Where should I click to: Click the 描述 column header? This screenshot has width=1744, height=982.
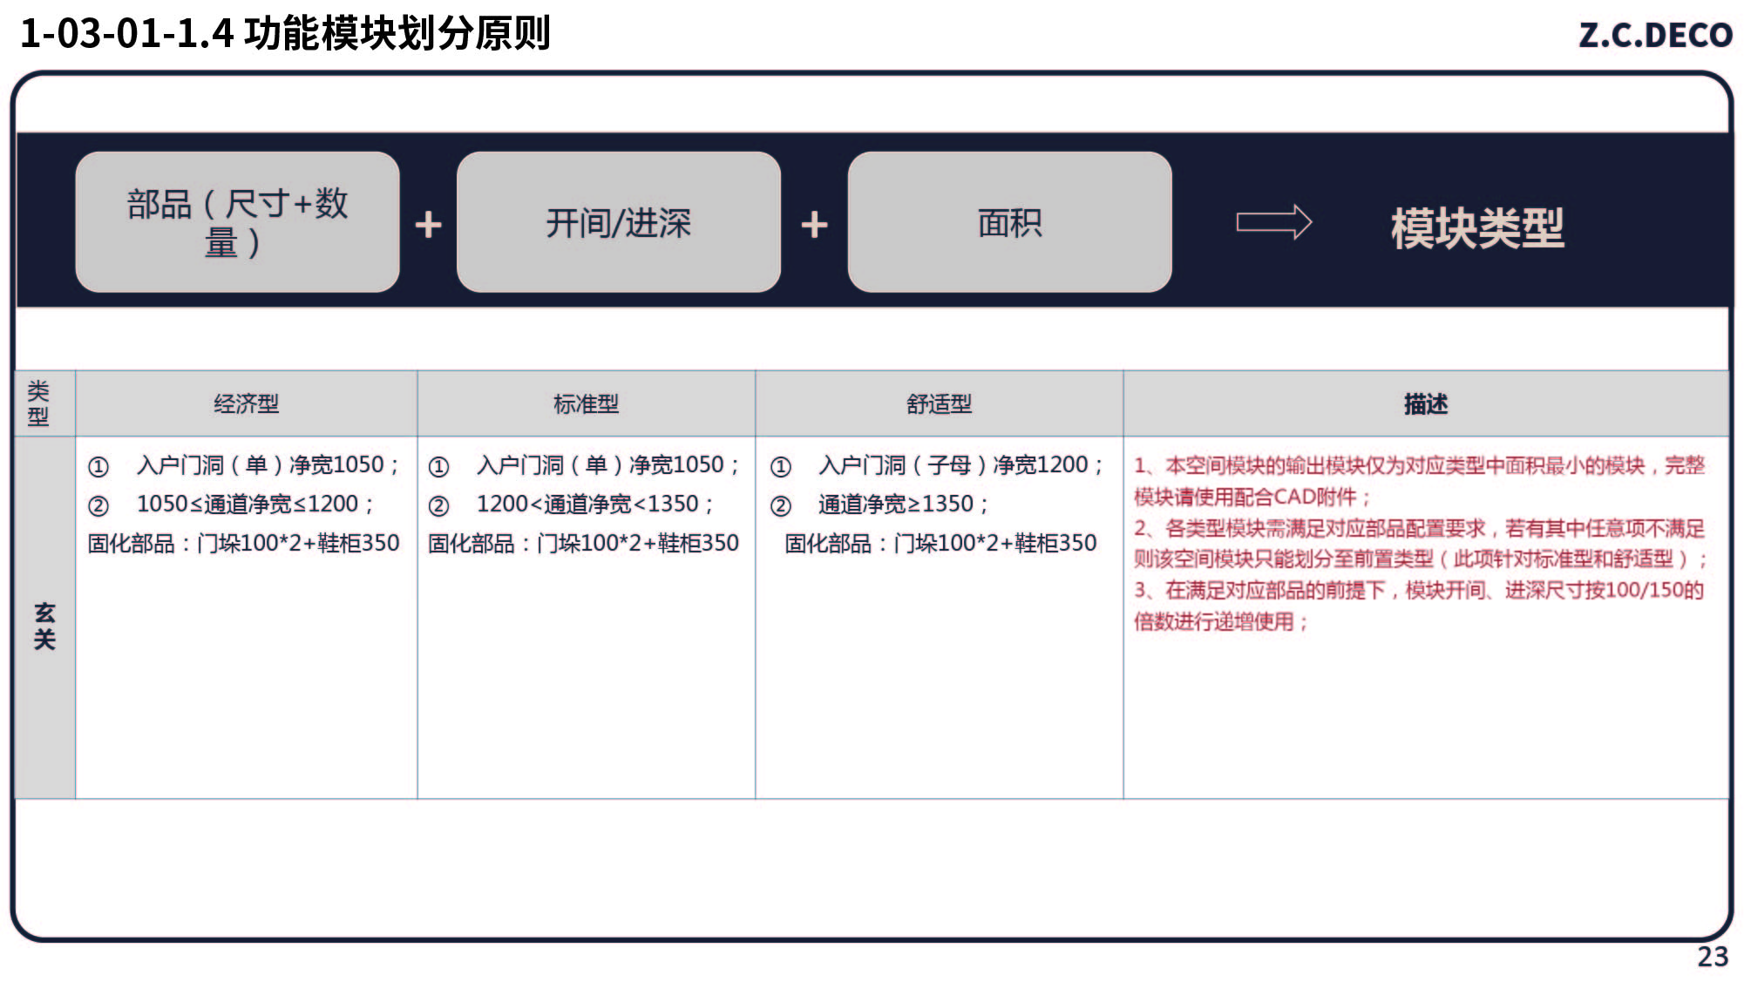[x=1425, y=403]
